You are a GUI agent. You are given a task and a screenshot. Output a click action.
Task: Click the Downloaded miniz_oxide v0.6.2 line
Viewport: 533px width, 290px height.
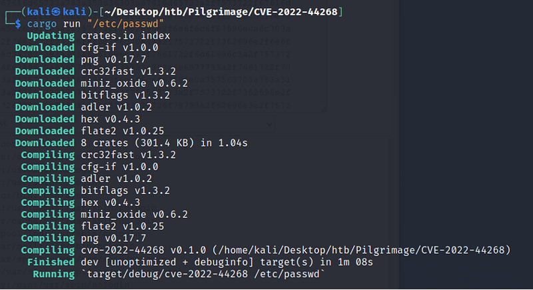[101, 83]
